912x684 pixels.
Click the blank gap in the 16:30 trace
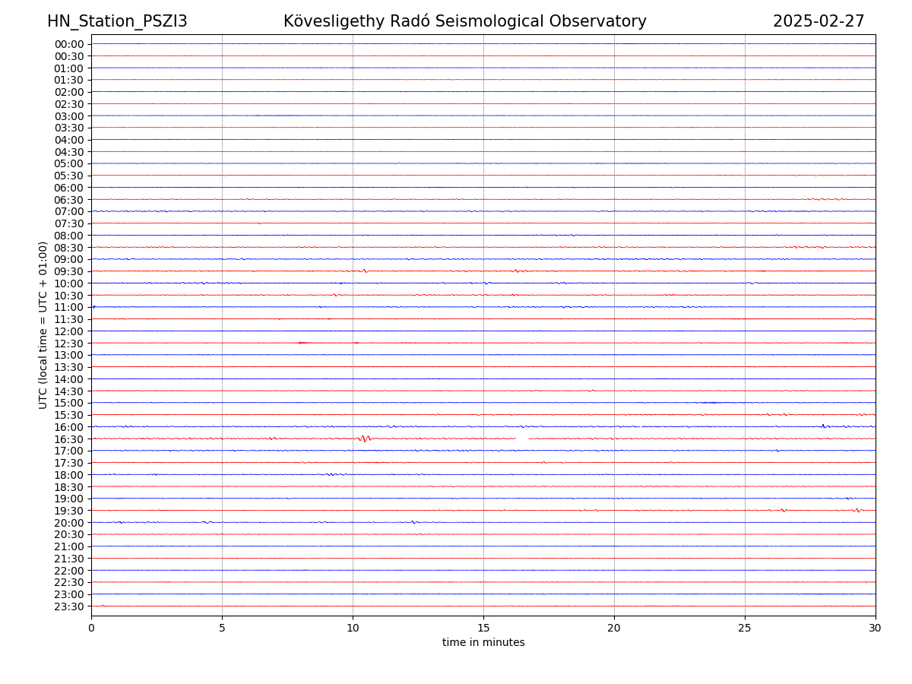click(522, 439)
